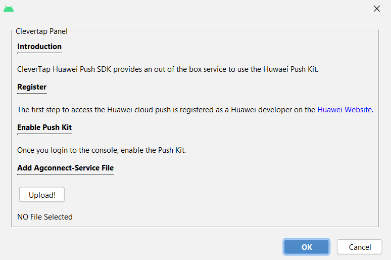Confirm the dialog with the OK button
The image size is (391, 260).
click(307, 247)
